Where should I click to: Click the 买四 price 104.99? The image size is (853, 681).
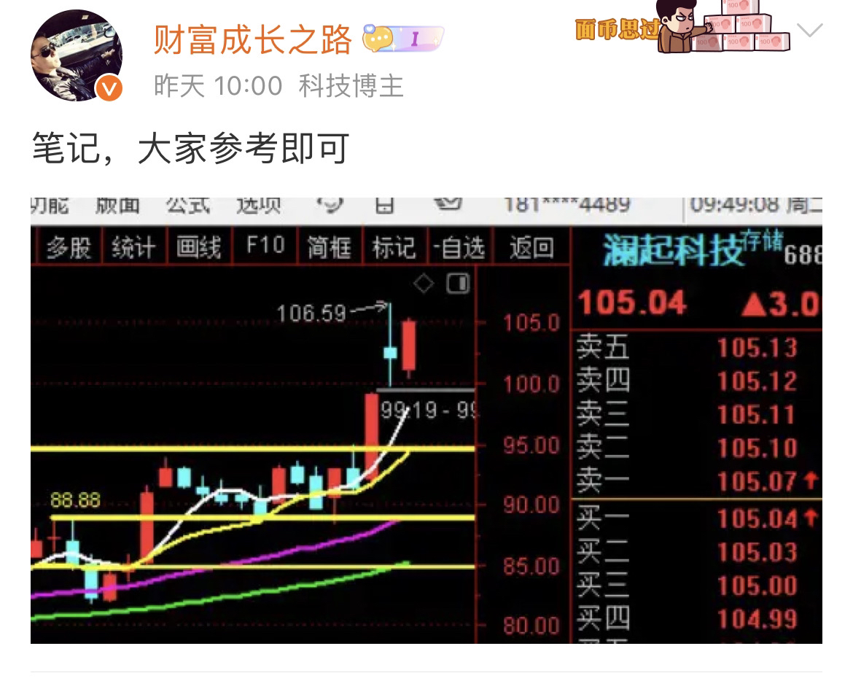757,619
